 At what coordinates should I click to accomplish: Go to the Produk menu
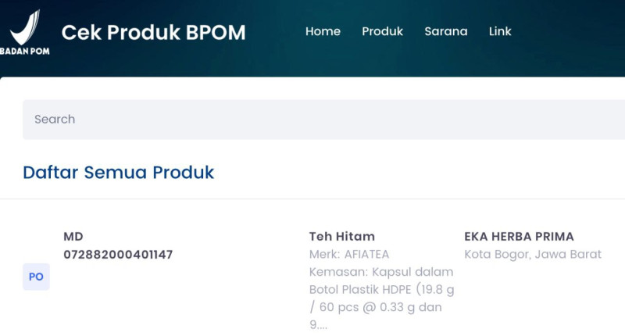[x=383, y=31]
